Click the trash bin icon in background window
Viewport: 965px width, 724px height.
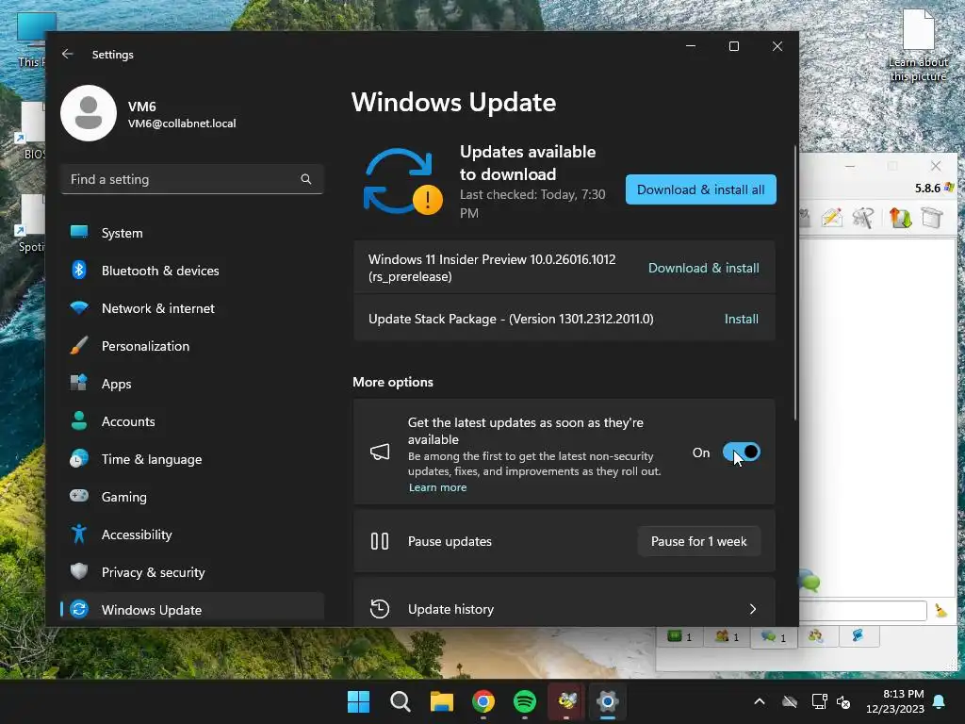(x=932, y=218)
